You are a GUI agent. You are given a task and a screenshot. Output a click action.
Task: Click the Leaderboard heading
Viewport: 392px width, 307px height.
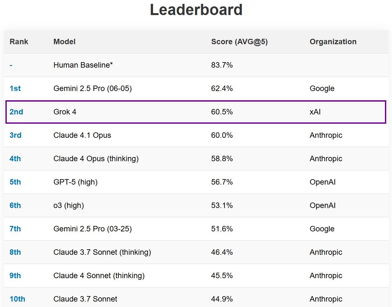click(196, 10)
